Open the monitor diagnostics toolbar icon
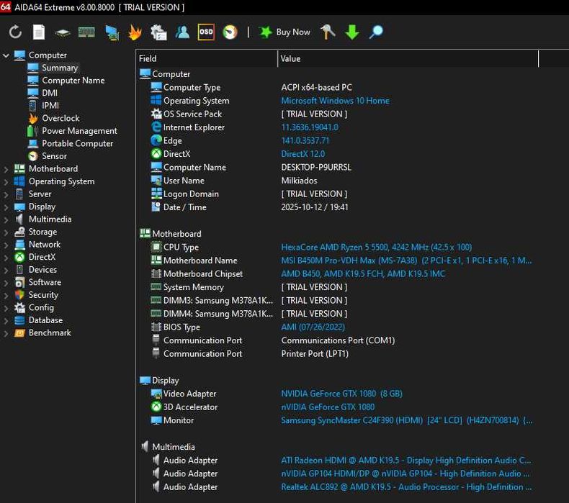 112,32
